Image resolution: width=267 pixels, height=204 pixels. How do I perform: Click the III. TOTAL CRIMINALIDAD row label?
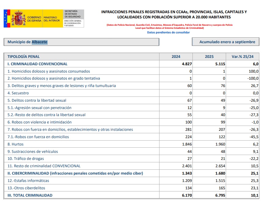coord(30,195)
